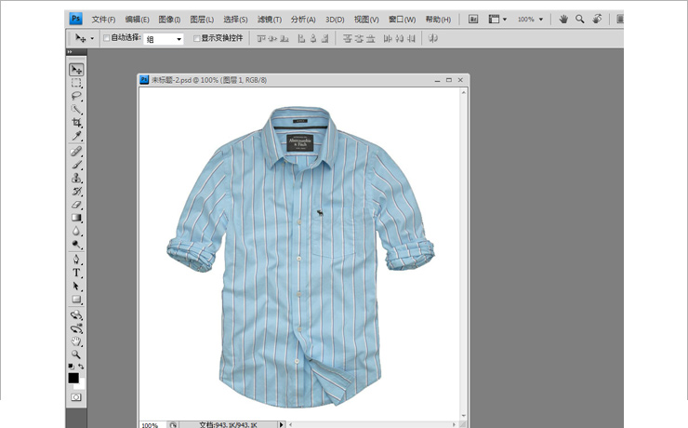Launch Bridge with the Br button
688x428 pixels.
pyautogui.click(x=473, y=19)
